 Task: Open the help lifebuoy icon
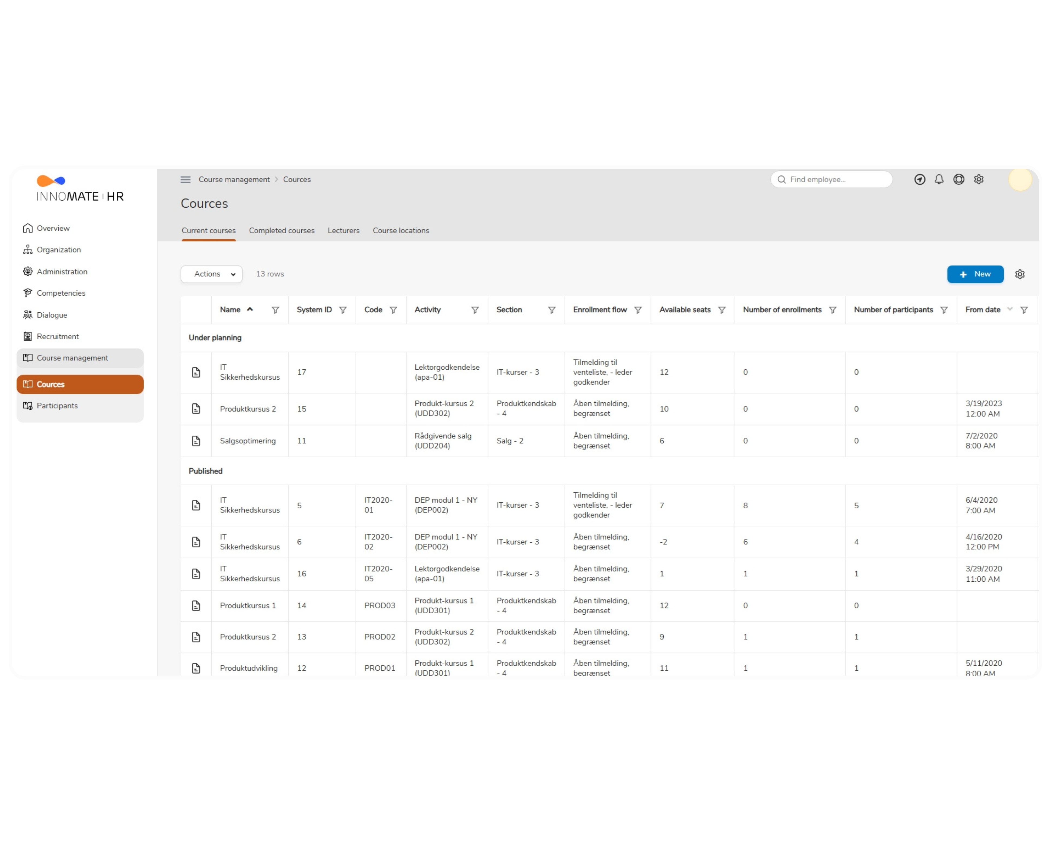pyautogui.click(x=958, y=180)
